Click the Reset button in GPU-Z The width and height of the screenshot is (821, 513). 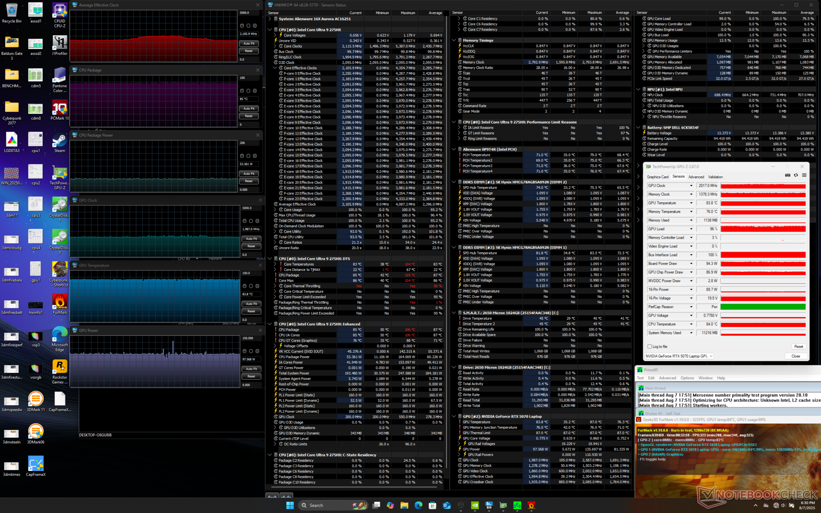[798, 347]
